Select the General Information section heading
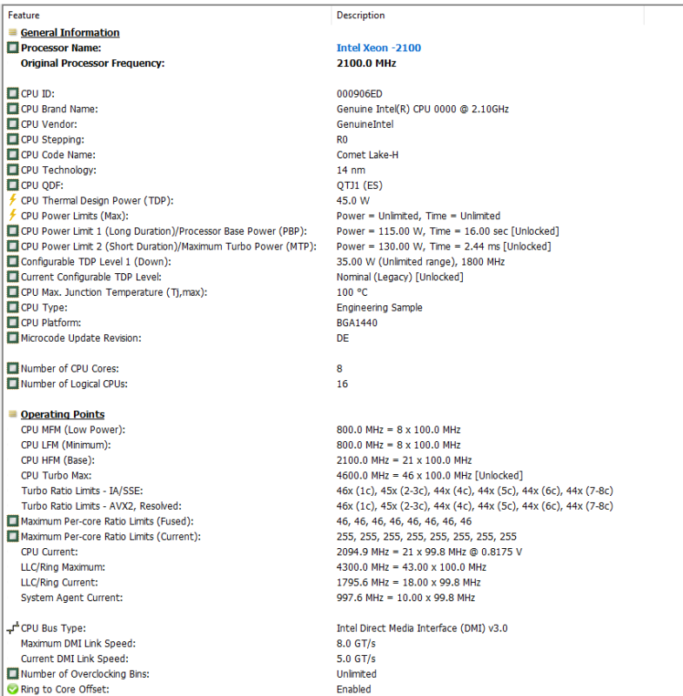Viewport: 683px width, 696px height. (70, 32)
